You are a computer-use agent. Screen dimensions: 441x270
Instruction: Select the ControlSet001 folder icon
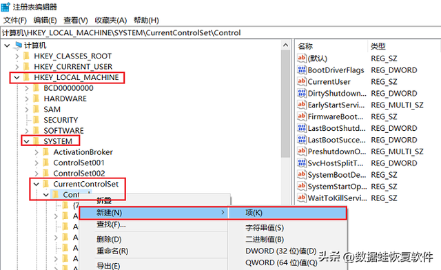click(x=46, y=163)
